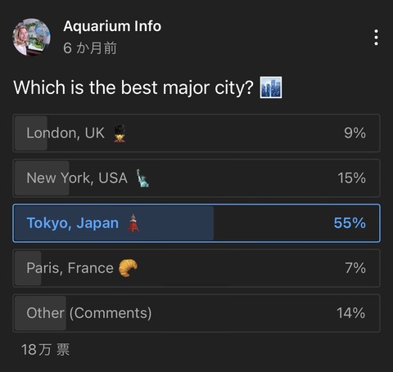This screenshot has height=372, width=393.
Task: Click the Tokyo Tower emoji
Action: pyautogui.click(x=133, y=223)
